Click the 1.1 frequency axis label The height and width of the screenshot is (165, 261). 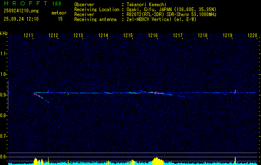4,54
